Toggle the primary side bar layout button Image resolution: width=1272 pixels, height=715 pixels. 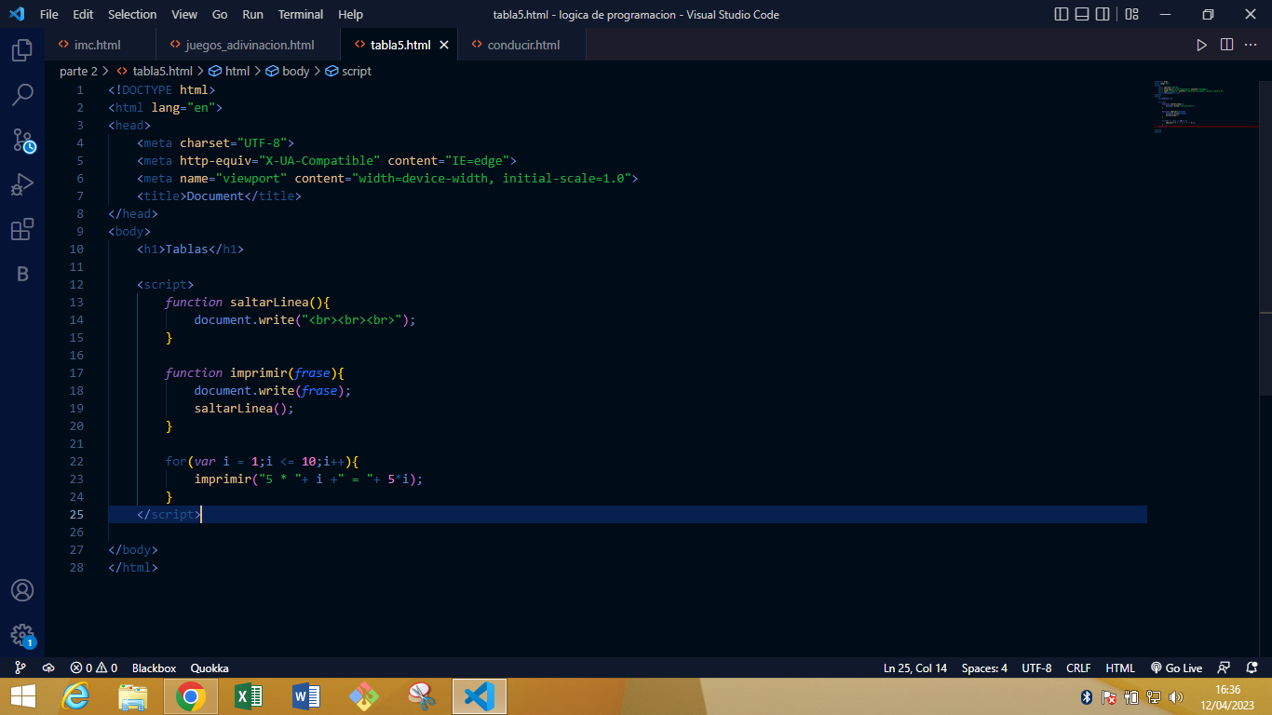[1062, 14]
